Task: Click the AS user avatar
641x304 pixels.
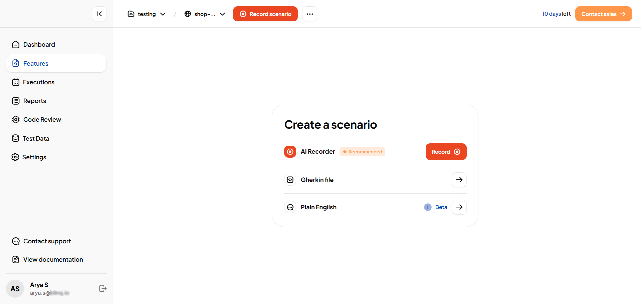Action: [15, 289]
